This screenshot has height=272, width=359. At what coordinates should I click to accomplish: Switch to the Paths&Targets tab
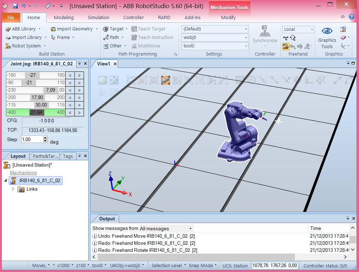pos(45,156)
